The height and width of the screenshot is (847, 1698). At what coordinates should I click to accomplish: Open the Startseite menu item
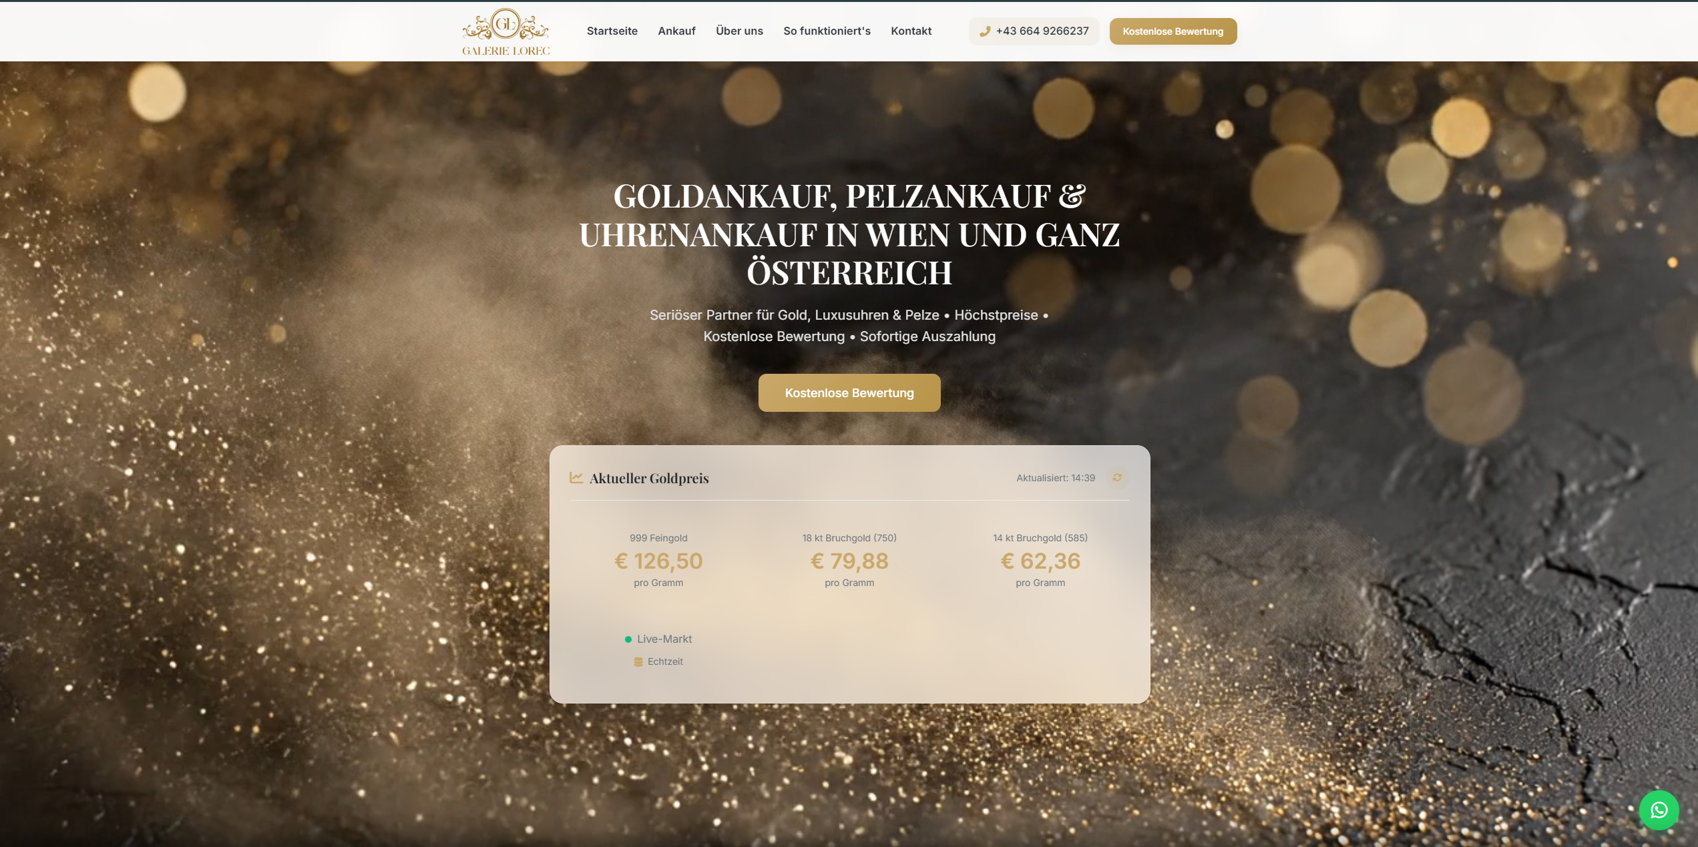pos(612,31)
